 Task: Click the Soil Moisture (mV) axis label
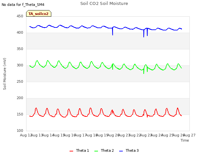(5, 74)
